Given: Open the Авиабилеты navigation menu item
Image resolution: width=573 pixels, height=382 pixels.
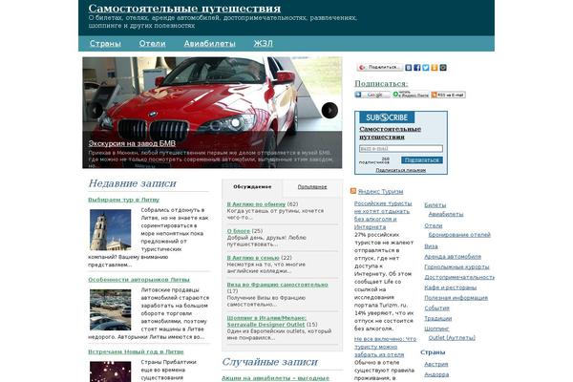Looking at the screenshot, I should coord(209,44).
